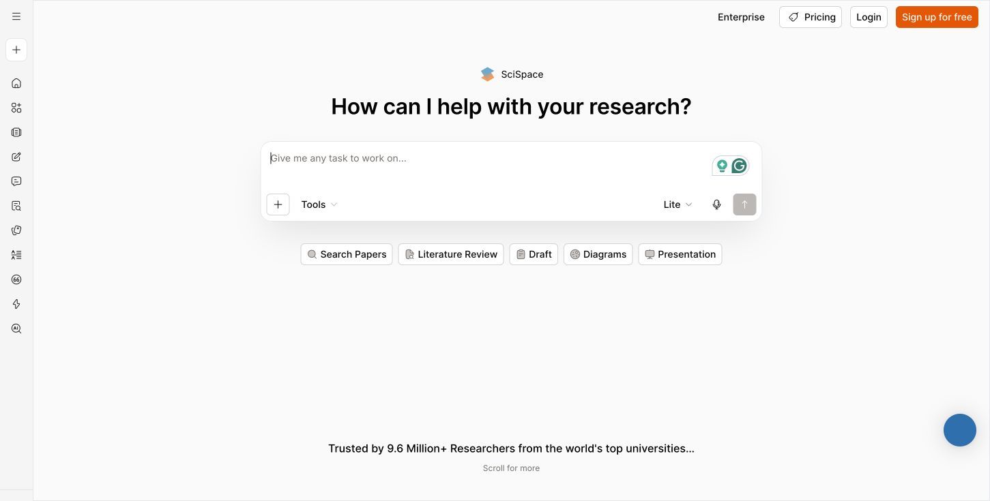Click the Grammarly icon in the input box
990x501 pixels.
(x=739, y=166)
